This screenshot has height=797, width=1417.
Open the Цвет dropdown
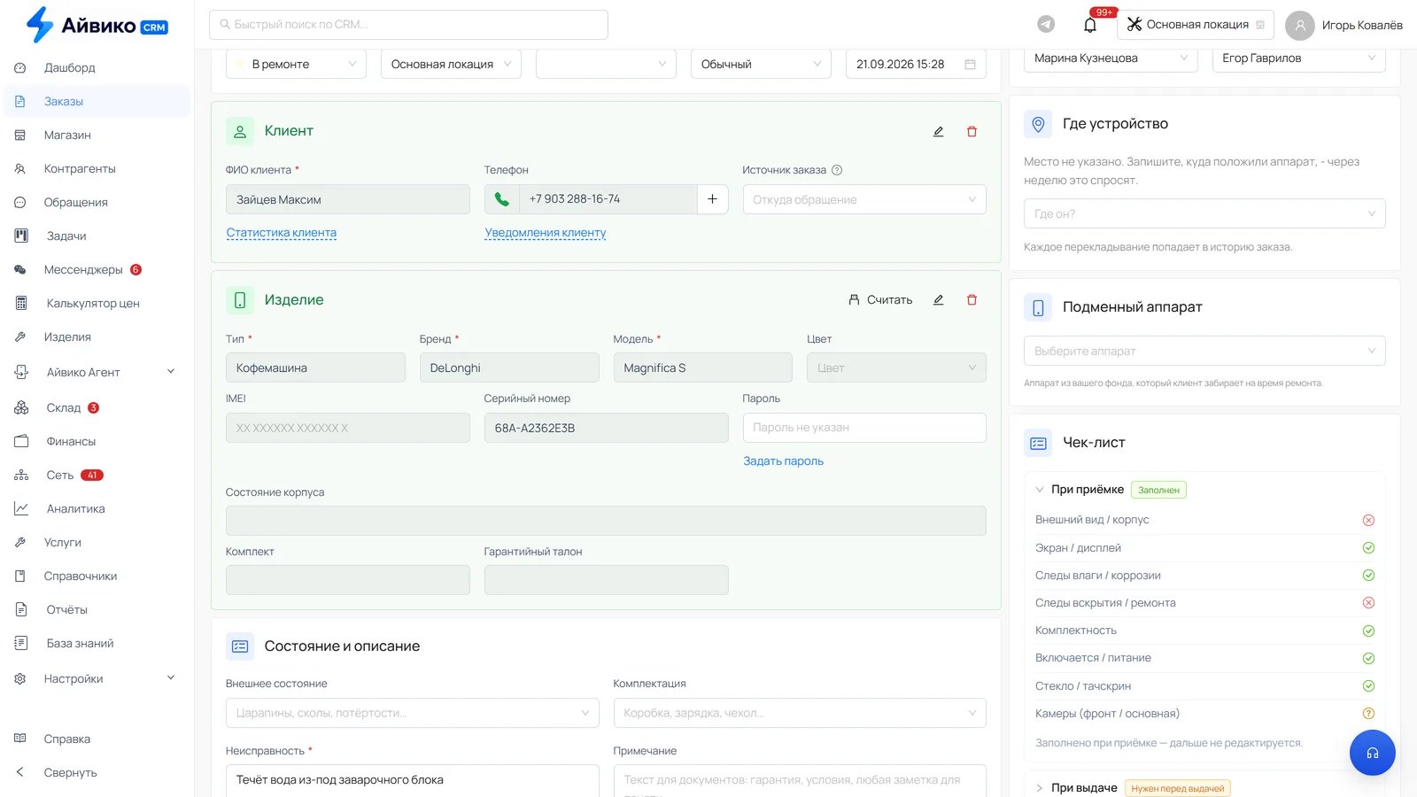click(x=896, y=368)
